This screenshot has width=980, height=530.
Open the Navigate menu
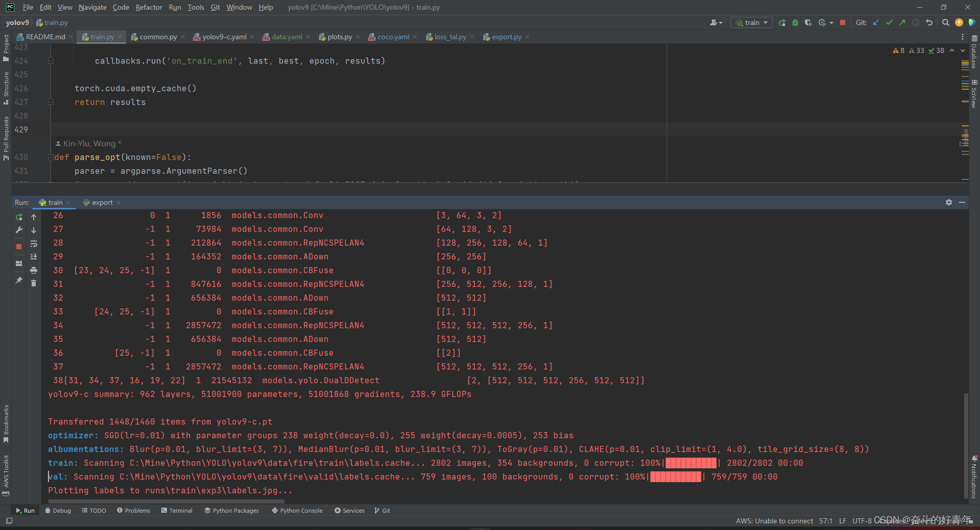(x=92, y=7)
